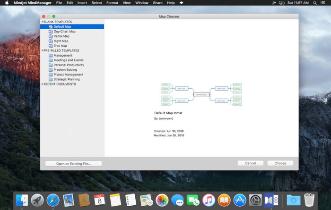The height and width of the screenshot is (210, 331).
Task: Collapse the Blank Templates section
Action: pos(42,22)
